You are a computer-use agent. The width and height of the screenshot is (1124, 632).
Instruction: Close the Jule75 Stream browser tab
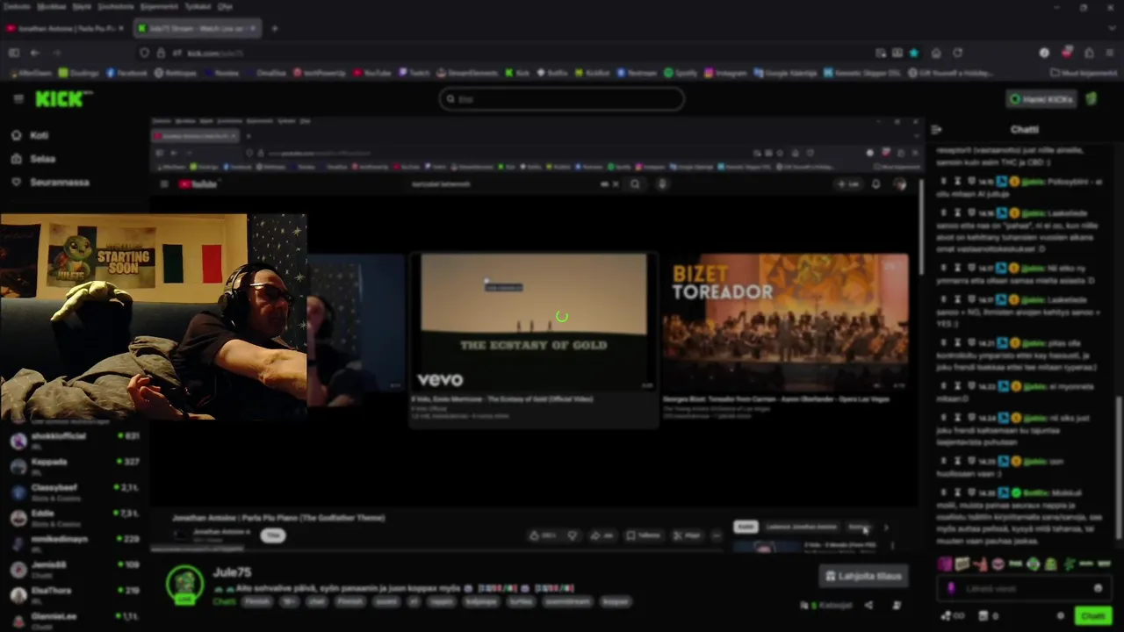point(253,28)
